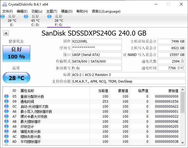The width and height of the screenshot is (188, 148).
Task: Click the SanDisk SDSSDXPS240G model title
Action: coord(94,33)
